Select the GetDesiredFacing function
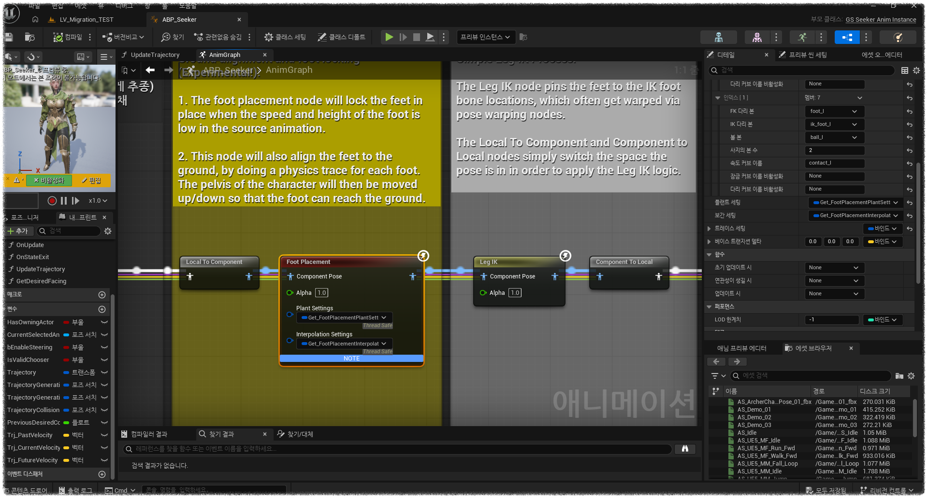 click(41, 281)
